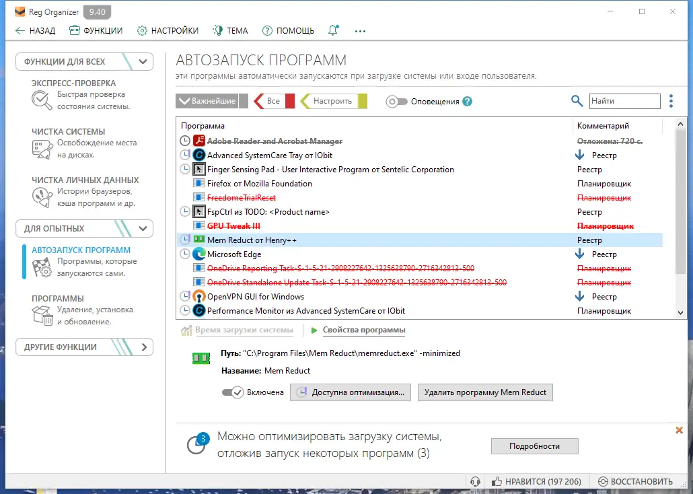Open the НАСТРОЙКИ menu
Image resolution: width=693 pixels, height=494 pixels.
pyautogui.click(x=168, y=30)
